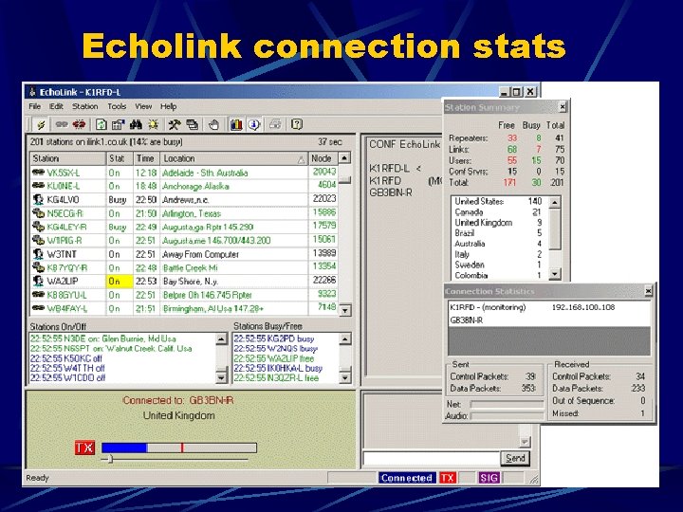Open the Edit menu
Image resolution: width=683 pixels, height=512 pixels.
tap(56, 106)
